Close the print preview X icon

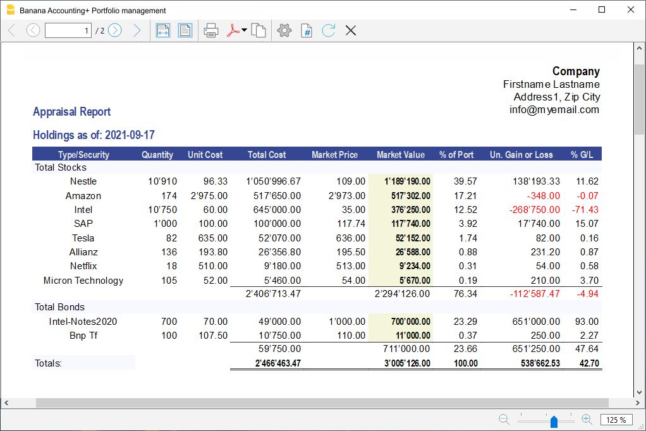click(351, 30)
